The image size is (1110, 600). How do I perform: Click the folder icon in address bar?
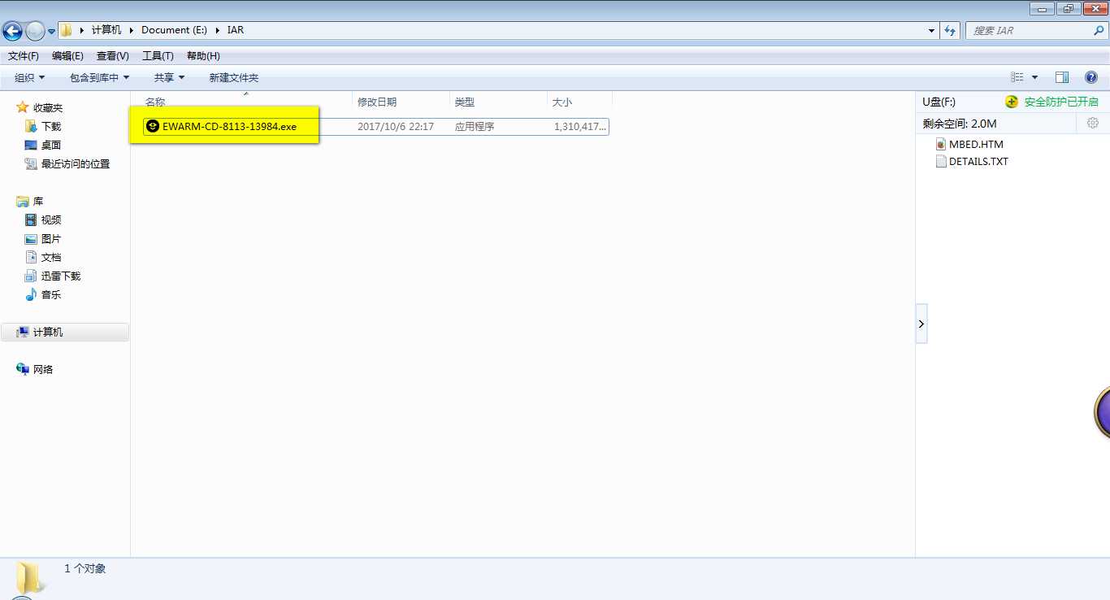(x=67, y=30)
